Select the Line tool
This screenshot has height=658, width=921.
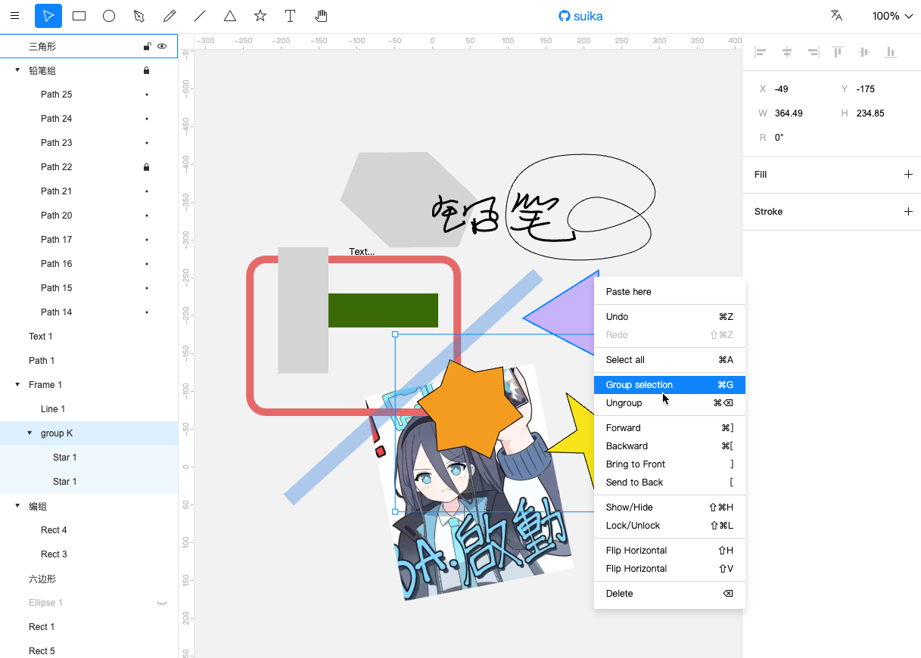click(x=200, y=16)
